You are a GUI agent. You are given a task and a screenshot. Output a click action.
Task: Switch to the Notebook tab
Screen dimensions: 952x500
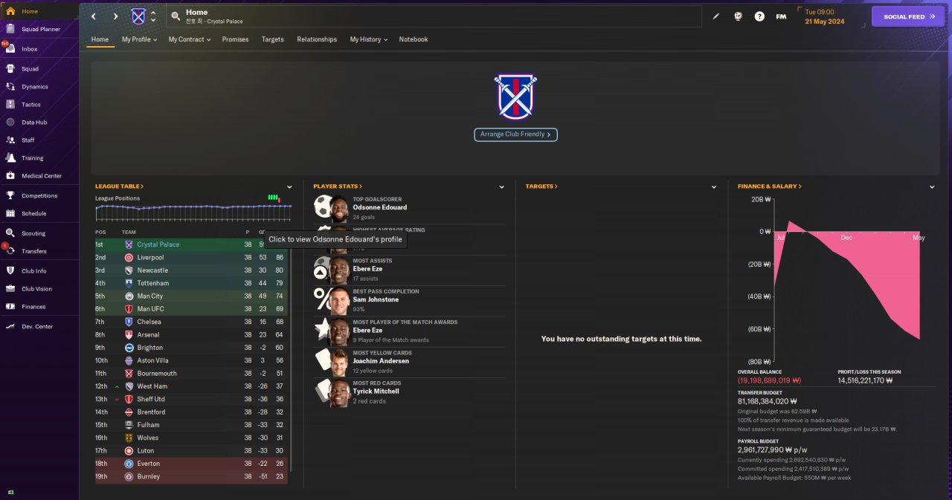click(414, 39)
